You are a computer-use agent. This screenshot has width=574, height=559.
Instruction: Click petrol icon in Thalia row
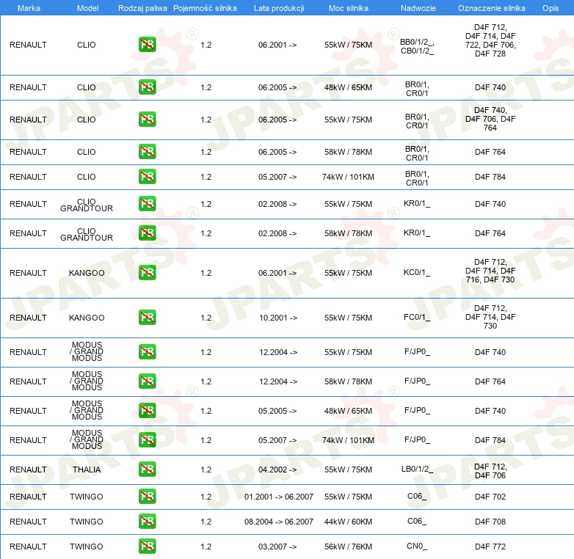(x=147, y=469)
